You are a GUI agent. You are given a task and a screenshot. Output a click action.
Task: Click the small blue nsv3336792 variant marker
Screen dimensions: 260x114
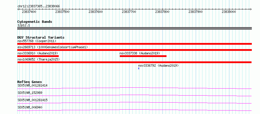(139, 68)
